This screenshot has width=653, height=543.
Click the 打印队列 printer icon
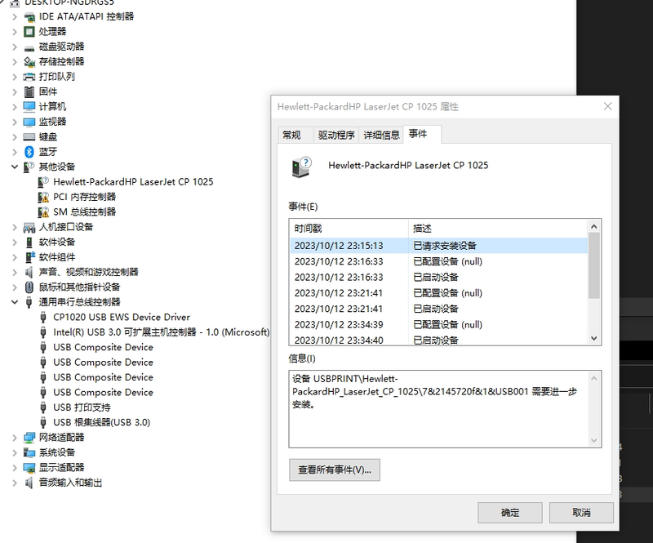point(29,77)
